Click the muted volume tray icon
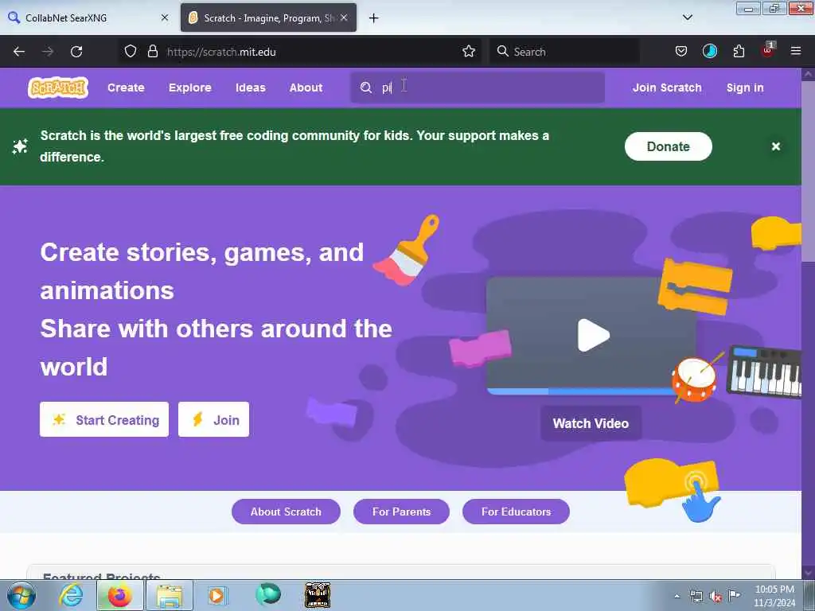The width and height of the screenshot is (815, 611). [716, 597]
